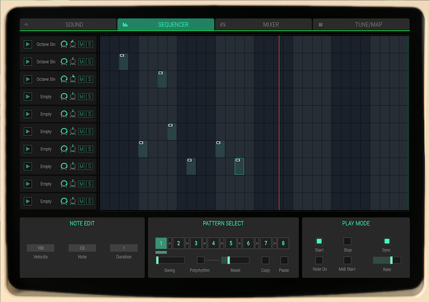Enable the Stop checkbox in Play Mode
The height and width of the screenshot is (302, 429).
347,241
